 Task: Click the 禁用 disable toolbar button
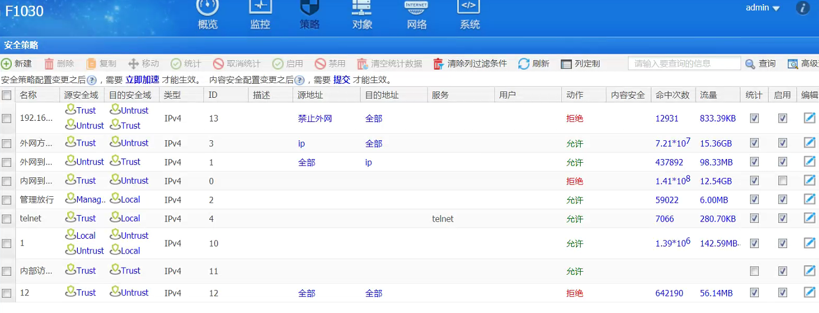pyautogui.click(x=330, y=64)
